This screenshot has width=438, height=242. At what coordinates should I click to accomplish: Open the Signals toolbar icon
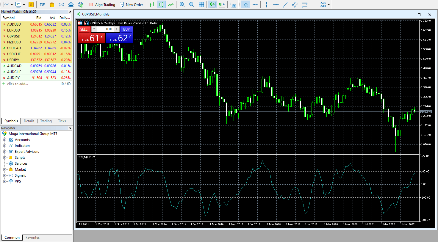pos(61,4)
